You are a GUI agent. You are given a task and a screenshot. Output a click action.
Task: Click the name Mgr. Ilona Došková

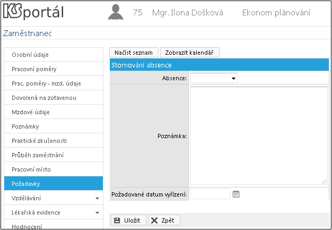pos(188,13)
